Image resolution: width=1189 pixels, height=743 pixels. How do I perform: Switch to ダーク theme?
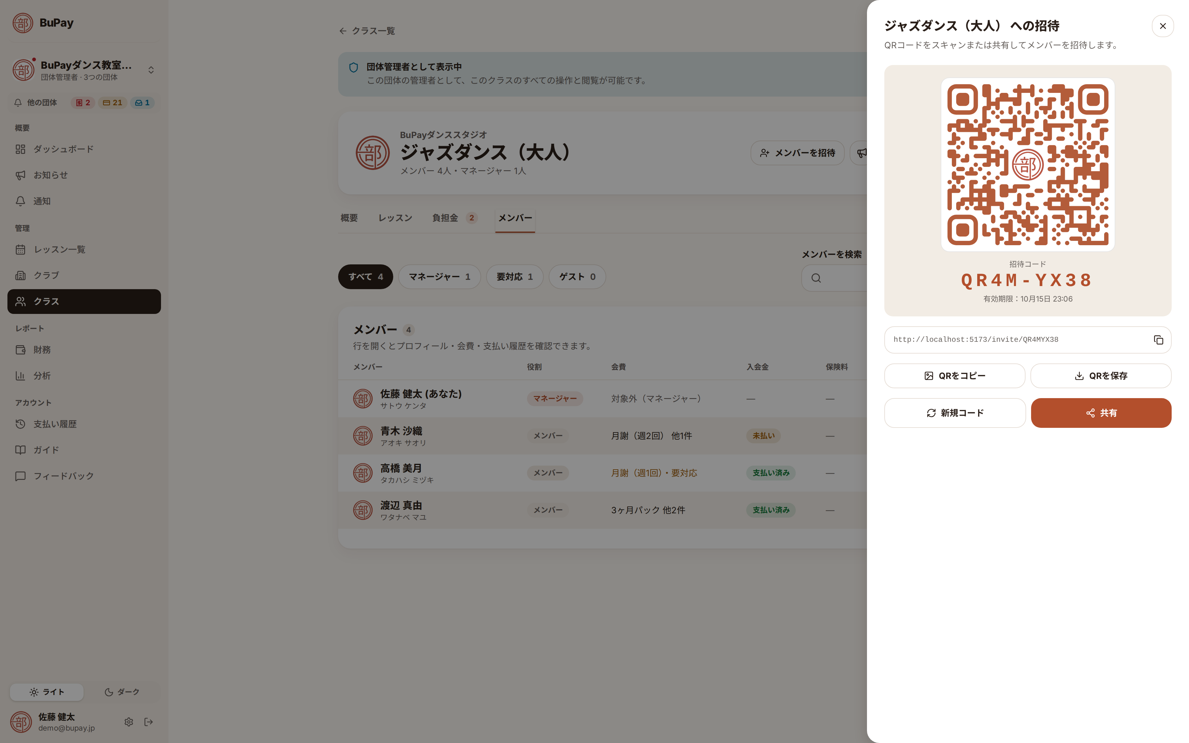(122, 692)
